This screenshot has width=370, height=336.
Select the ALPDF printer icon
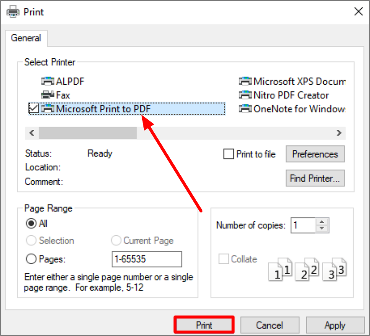48,81
